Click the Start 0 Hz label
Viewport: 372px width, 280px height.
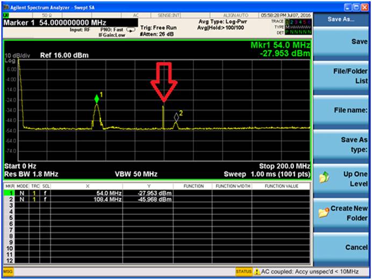(x=20, y=166)
